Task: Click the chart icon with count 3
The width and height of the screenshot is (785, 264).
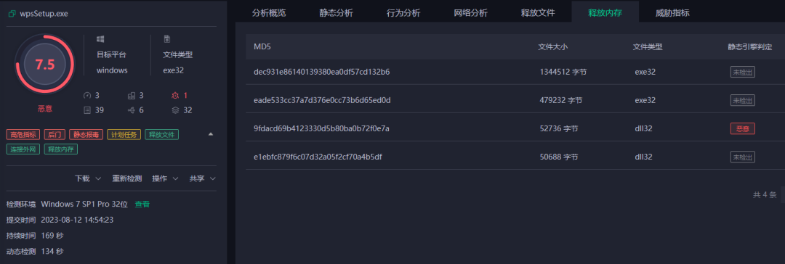Action: (x=132, y=96)
